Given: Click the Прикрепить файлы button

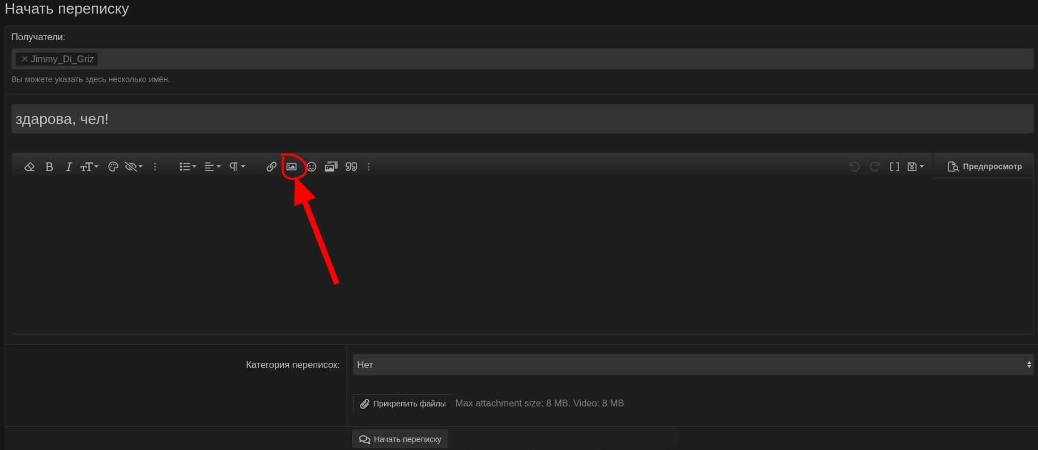Looking at the screenshot, I should (403, 404).
